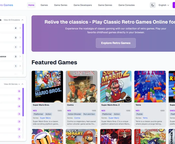The width and height of the screenshot is (175, 144).
Task: Open the 'vance' emulator row chevron
Action: pos(20,57)
